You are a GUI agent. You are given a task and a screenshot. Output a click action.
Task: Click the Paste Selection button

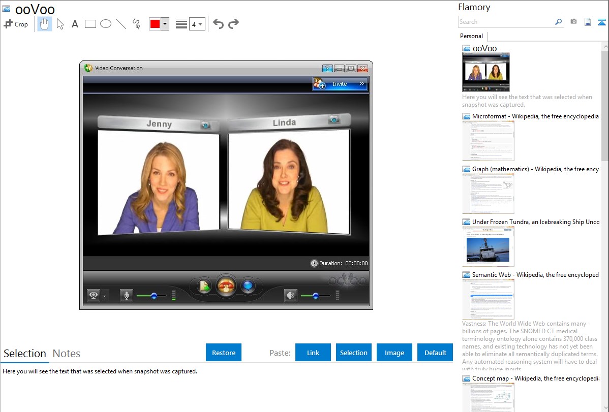[354, 353]
